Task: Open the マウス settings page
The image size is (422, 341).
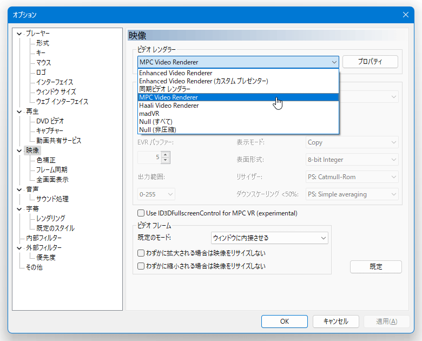Action: point(44,62)
